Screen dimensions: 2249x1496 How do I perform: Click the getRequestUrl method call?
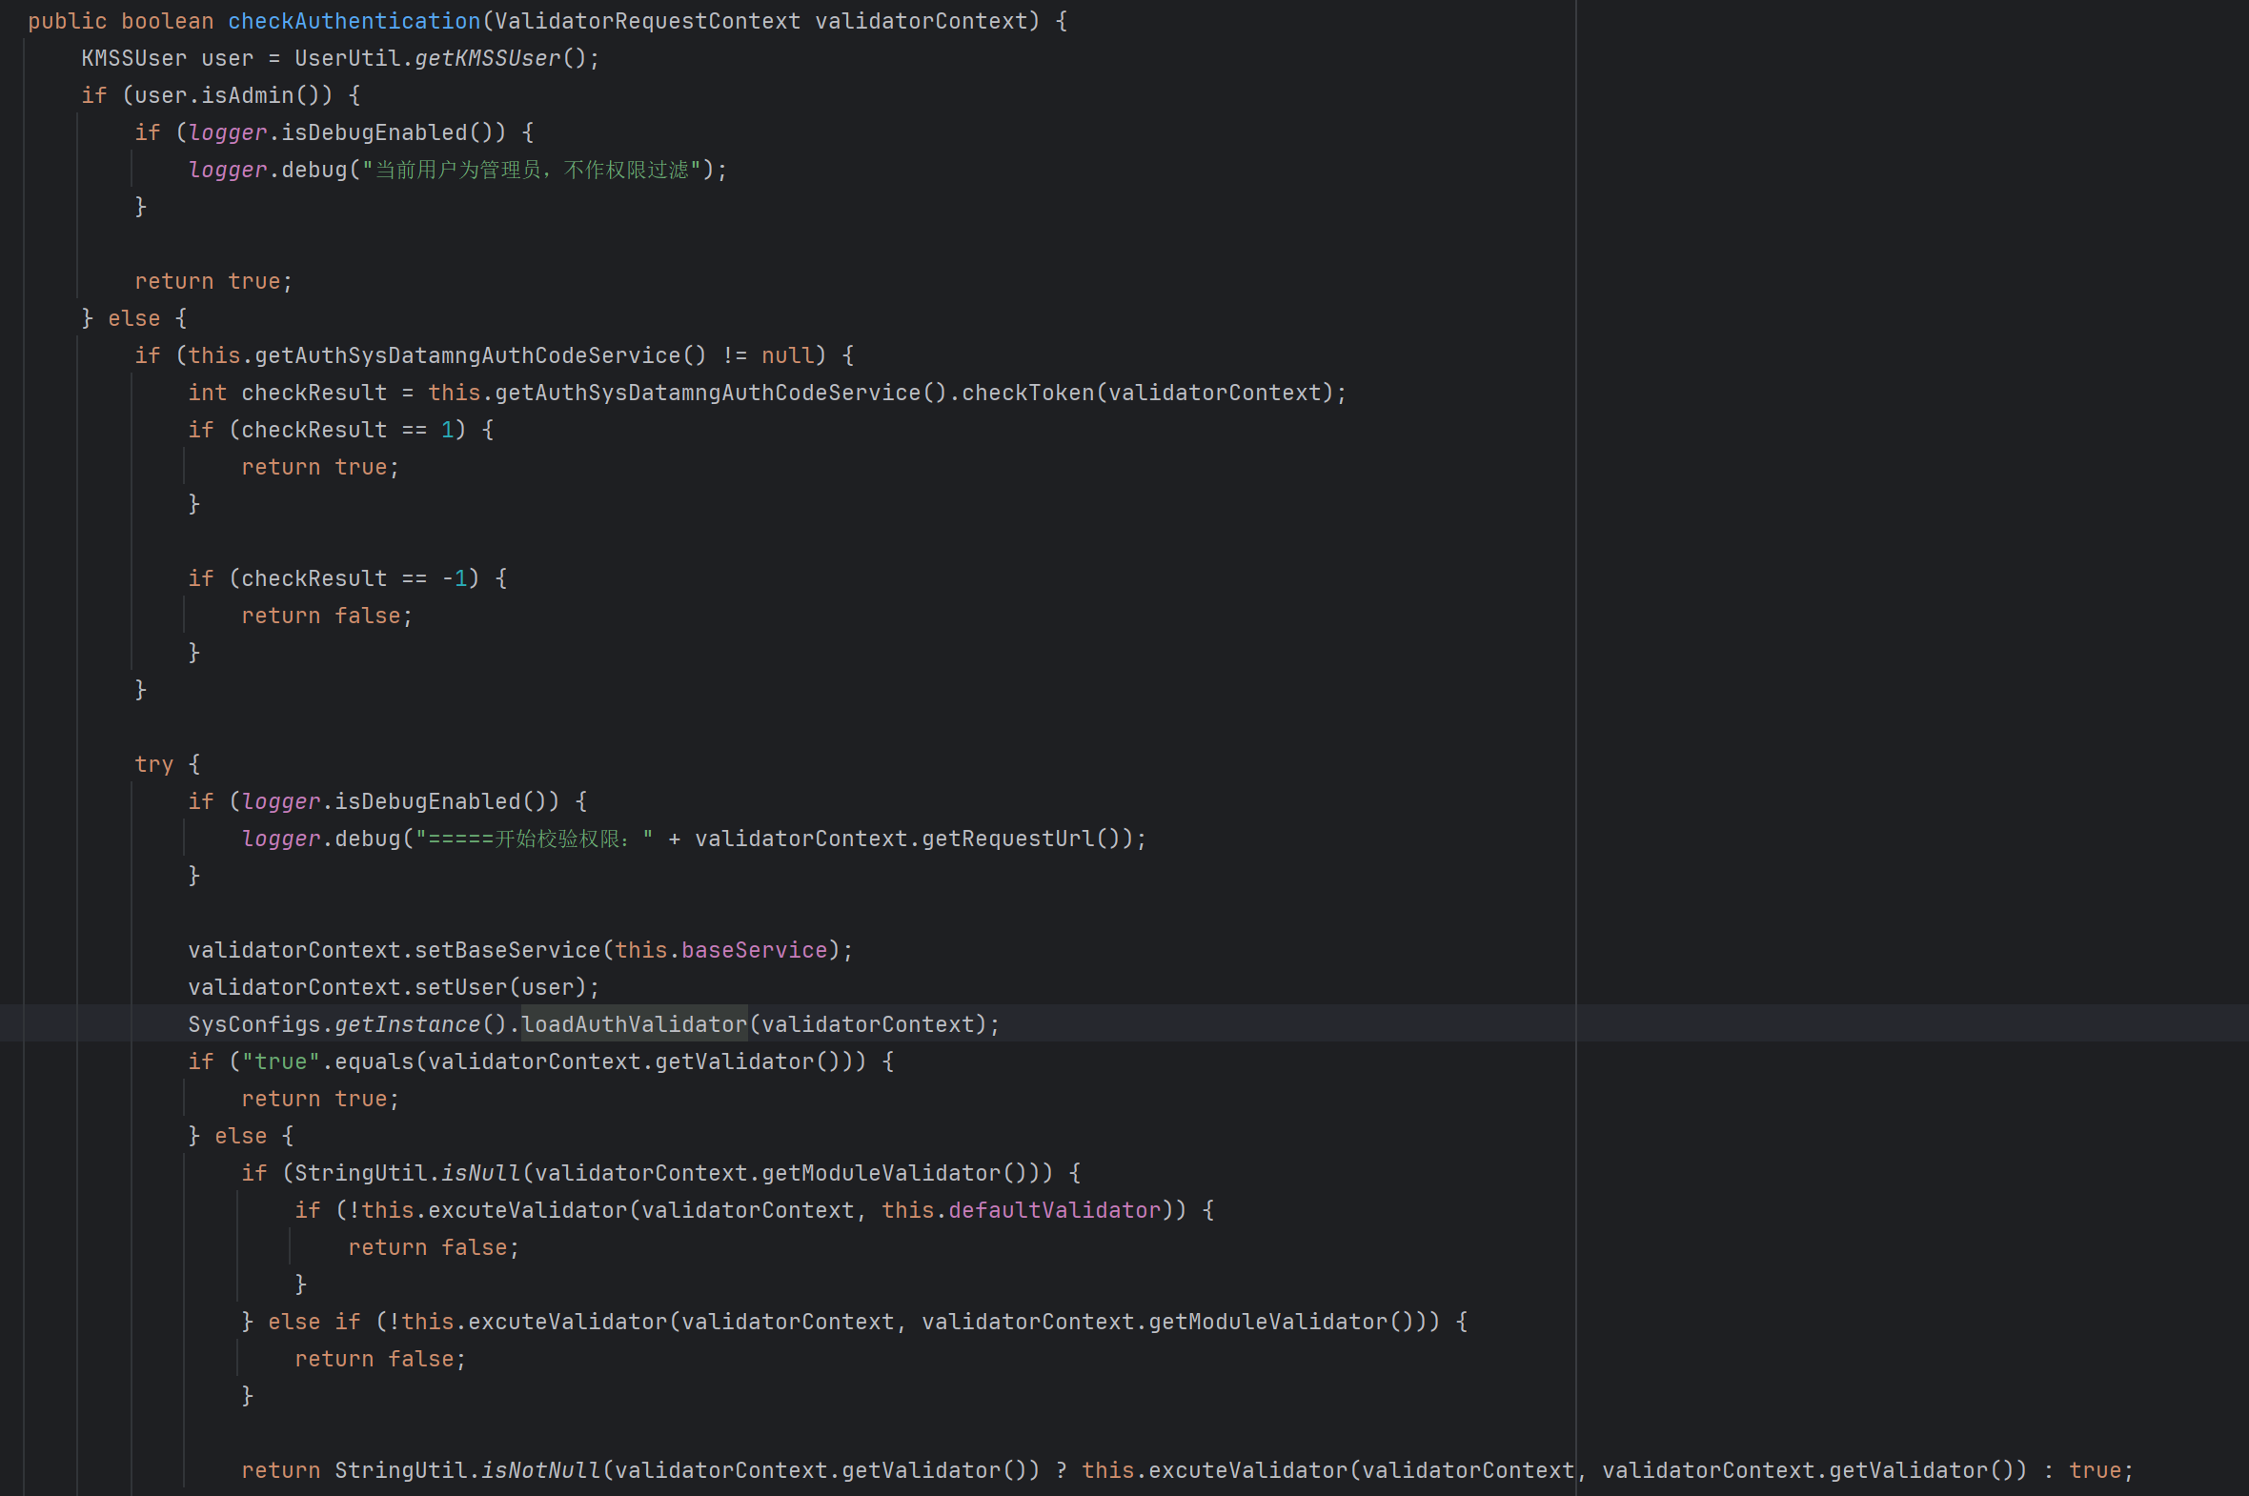click(1006, 839)
